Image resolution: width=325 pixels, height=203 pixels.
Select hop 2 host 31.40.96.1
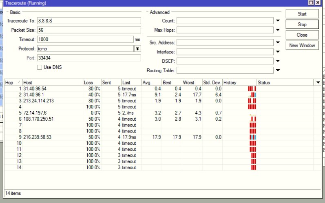pyautogui.click(x=33, y=95)
